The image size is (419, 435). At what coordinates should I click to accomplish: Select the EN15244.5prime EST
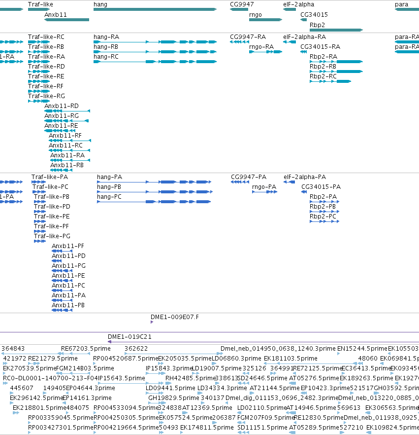click(x=362, y=349)
